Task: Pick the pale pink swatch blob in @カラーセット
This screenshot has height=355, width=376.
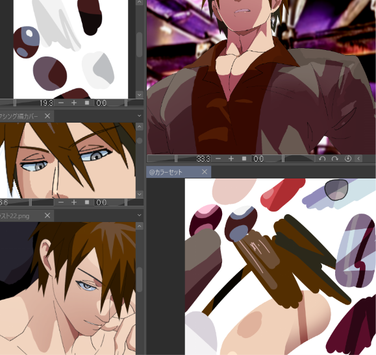Action: click(x=232, y=191)
